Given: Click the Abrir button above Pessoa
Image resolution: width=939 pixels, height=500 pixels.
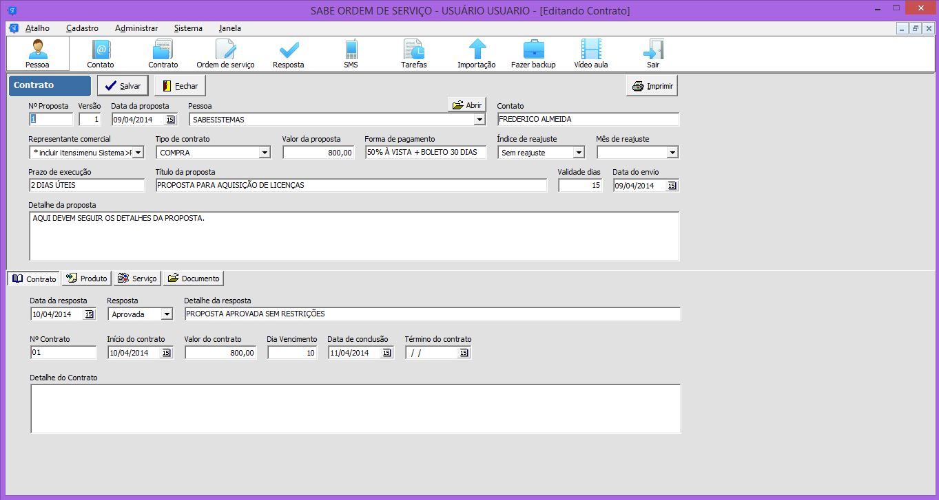Looking at the screenshot, I should pyautogui.click(x=467, y=105).
